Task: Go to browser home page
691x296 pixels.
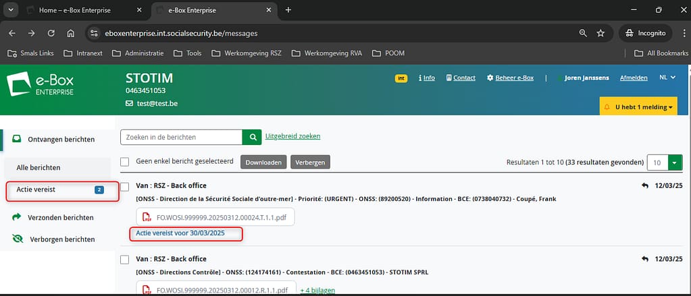Action: pos(70,34)
